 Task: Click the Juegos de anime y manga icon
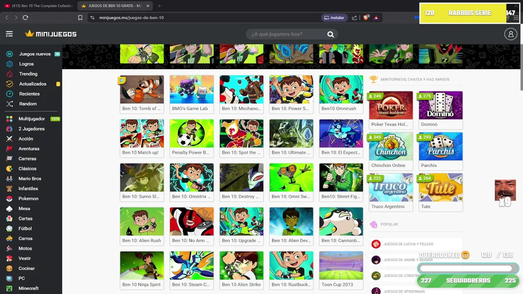click(376, 260)
